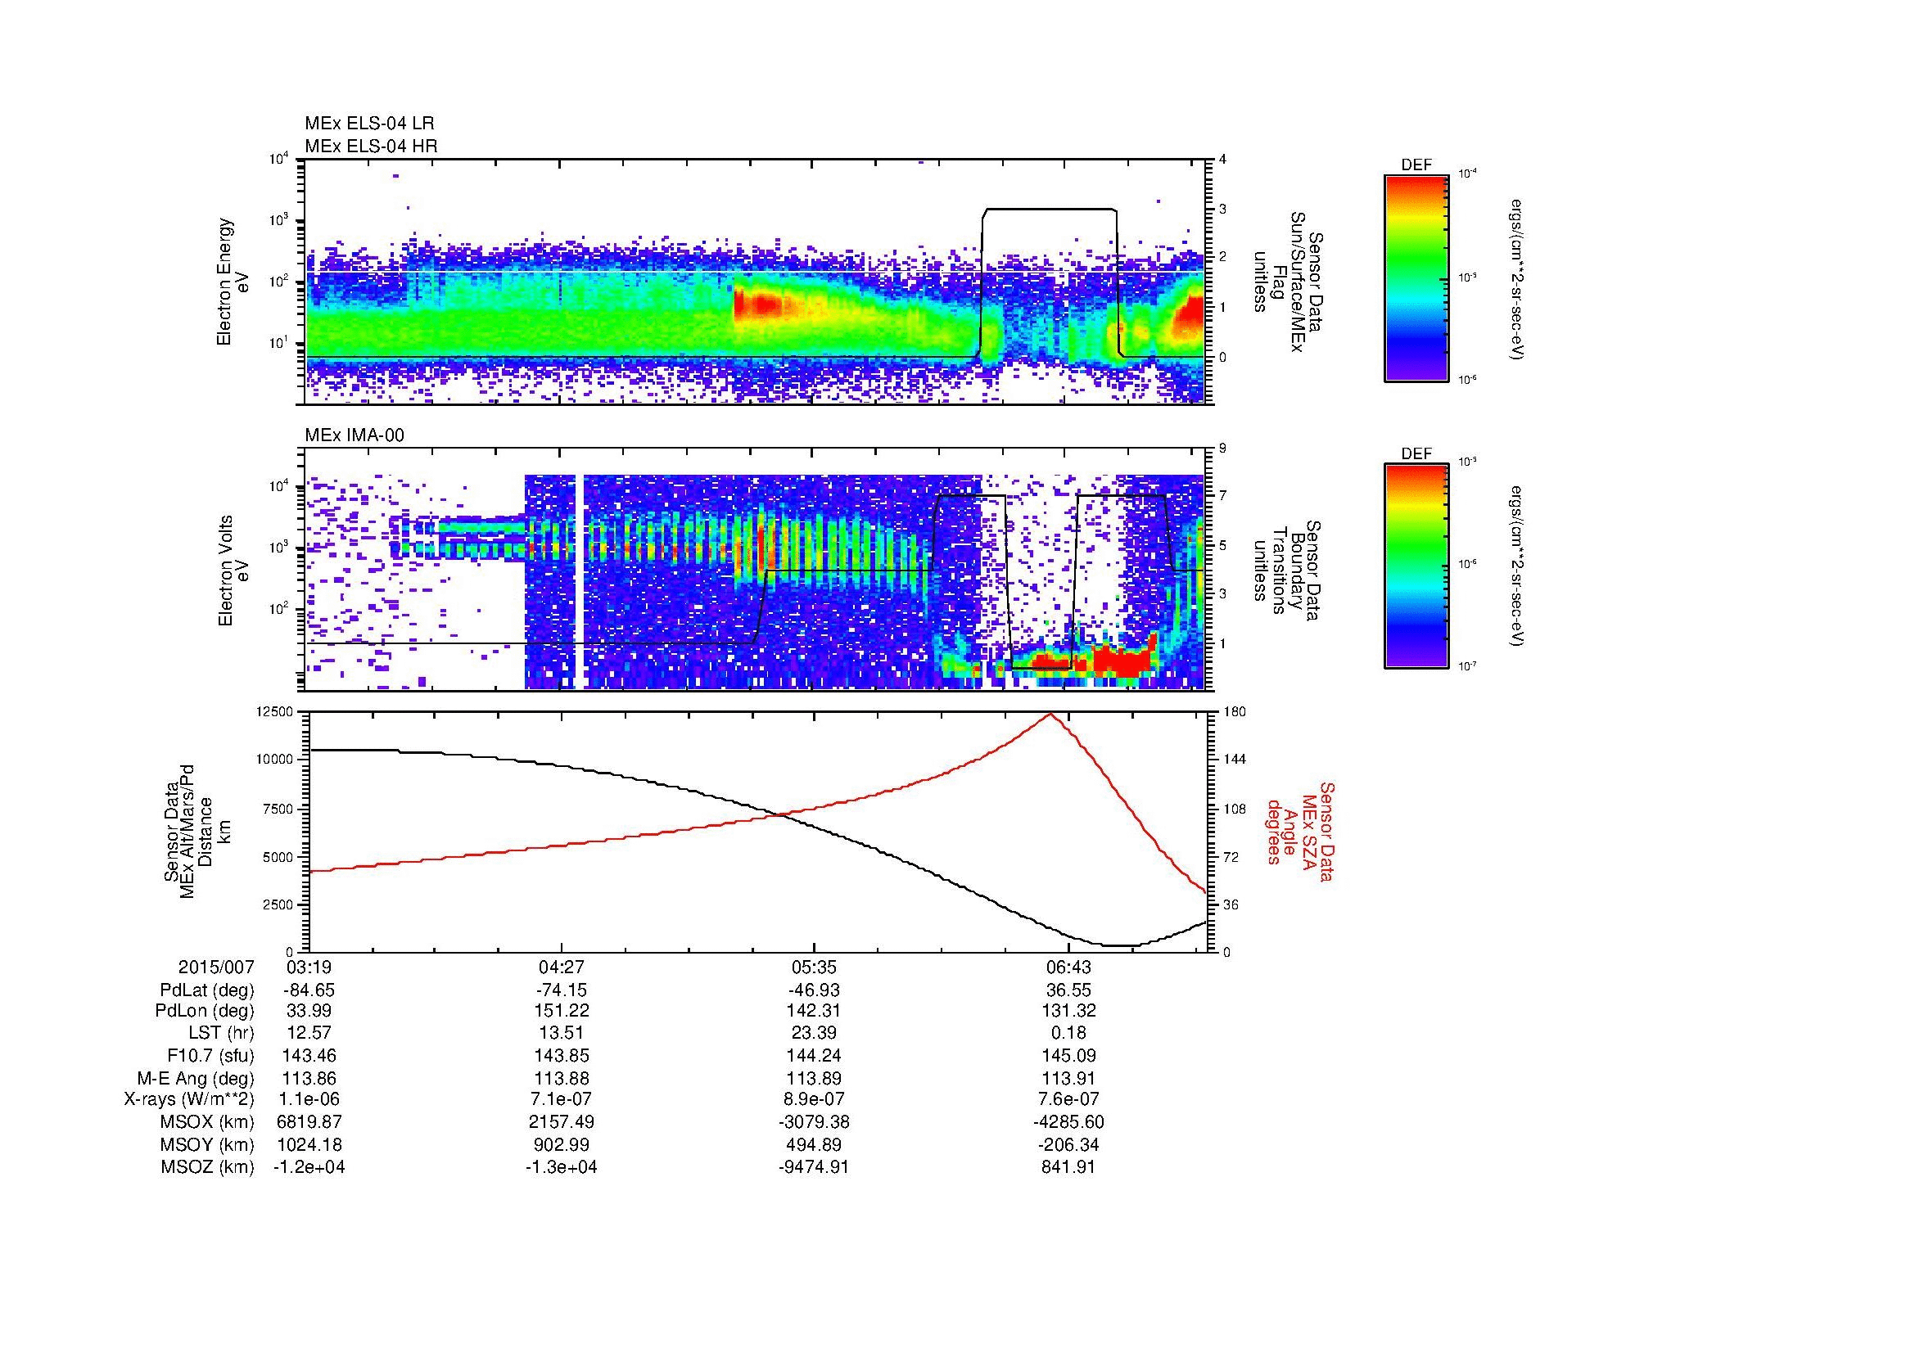Image resolution: width=1915 pixels, height=1353 pixels.
Task: Click the MSOY value -206.34
Action: tap(1068, 1145)
